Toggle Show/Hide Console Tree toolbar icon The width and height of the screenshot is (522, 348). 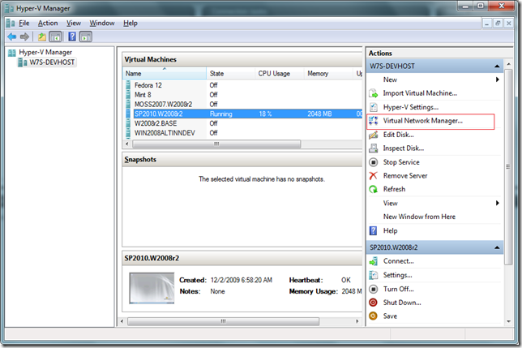[55, 37]
